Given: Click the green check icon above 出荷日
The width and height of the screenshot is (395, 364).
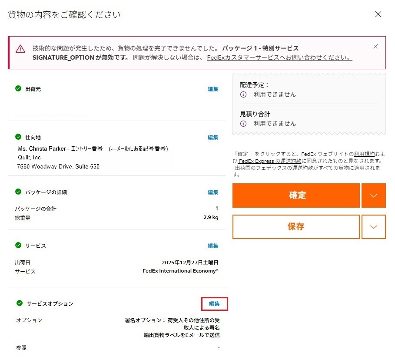Looking at the screenshot, I should click(18, 245).
